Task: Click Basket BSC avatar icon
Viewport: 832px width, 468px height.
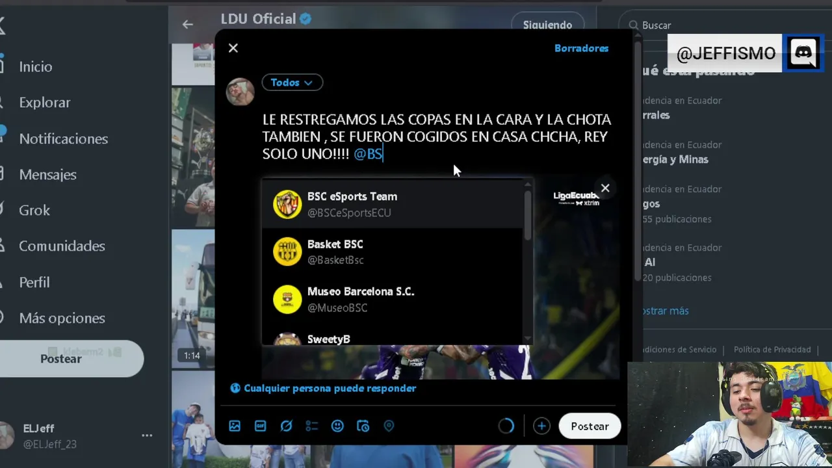Action: [x=287, y=252]
